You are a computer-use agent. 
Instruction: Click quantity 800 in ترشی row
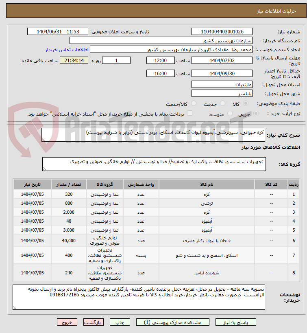pos(69,203)
